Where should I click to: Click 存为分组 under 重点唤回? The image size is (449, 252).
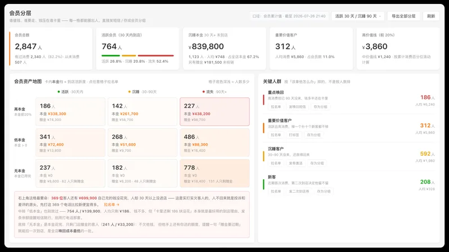320,106
